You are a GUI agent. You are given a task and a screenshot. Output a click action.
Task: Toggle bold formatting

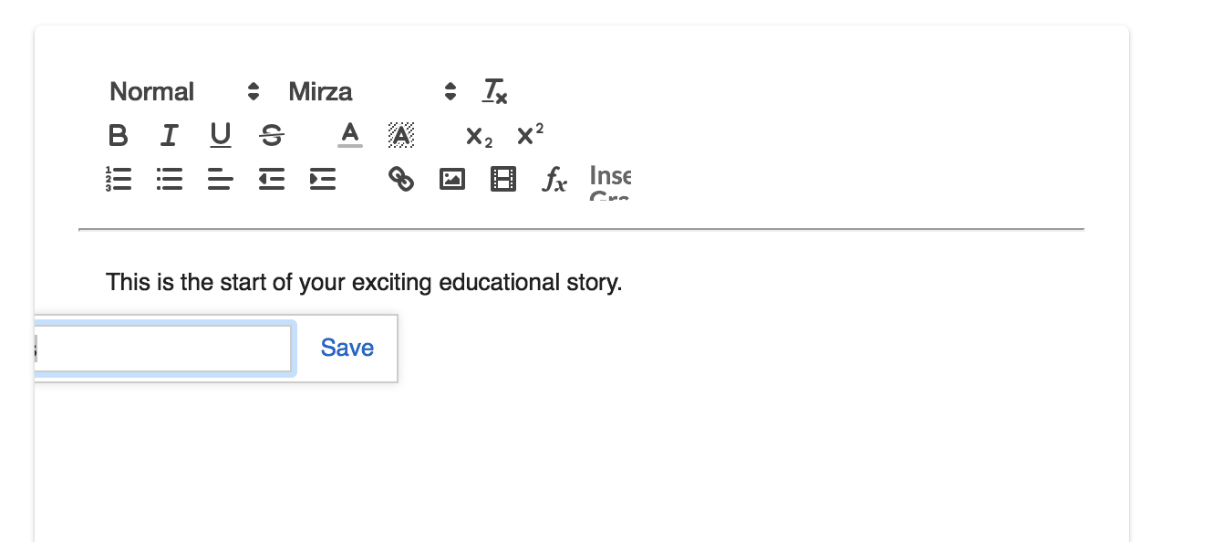pyautogui.click(x=118, y=136)
